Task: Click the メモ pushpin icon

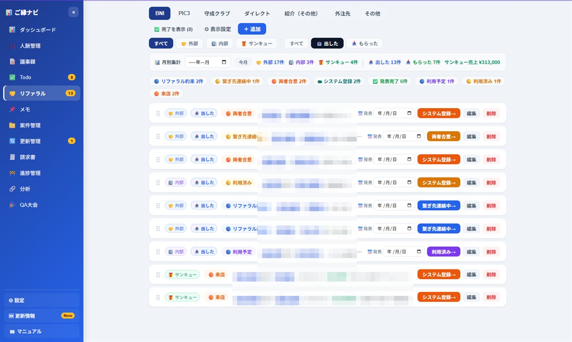Action: (x=12, y=109)
